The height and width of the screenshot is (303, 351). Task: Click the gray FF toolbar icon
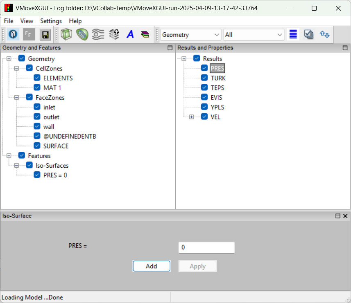(x=29, y=35)
